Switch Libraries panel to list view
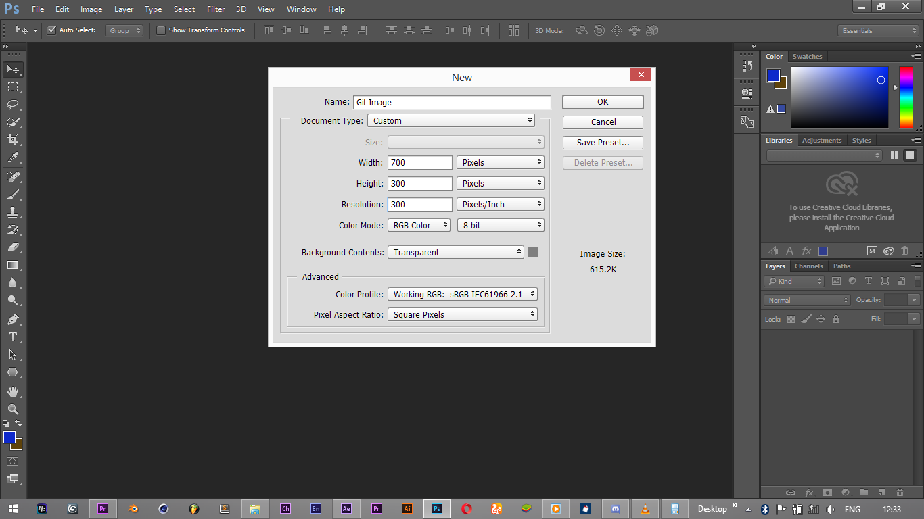Viewport: 924px width, 519px height. click(910, 155)
